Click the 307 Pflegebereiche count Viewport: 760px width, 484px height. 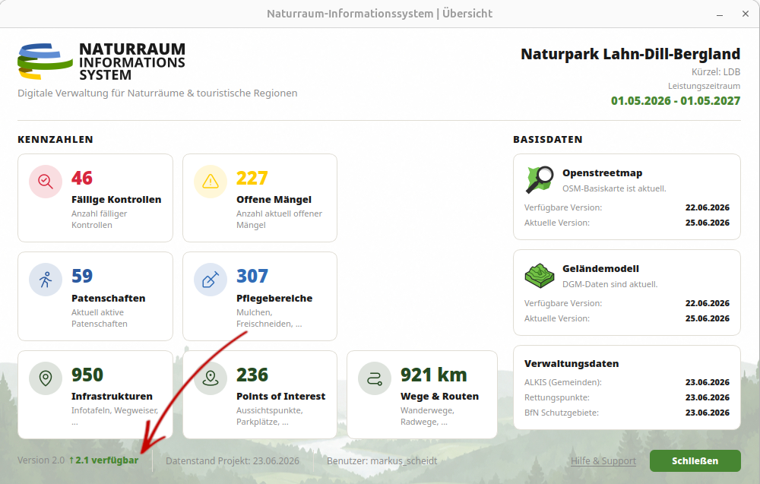pos(252,276)
